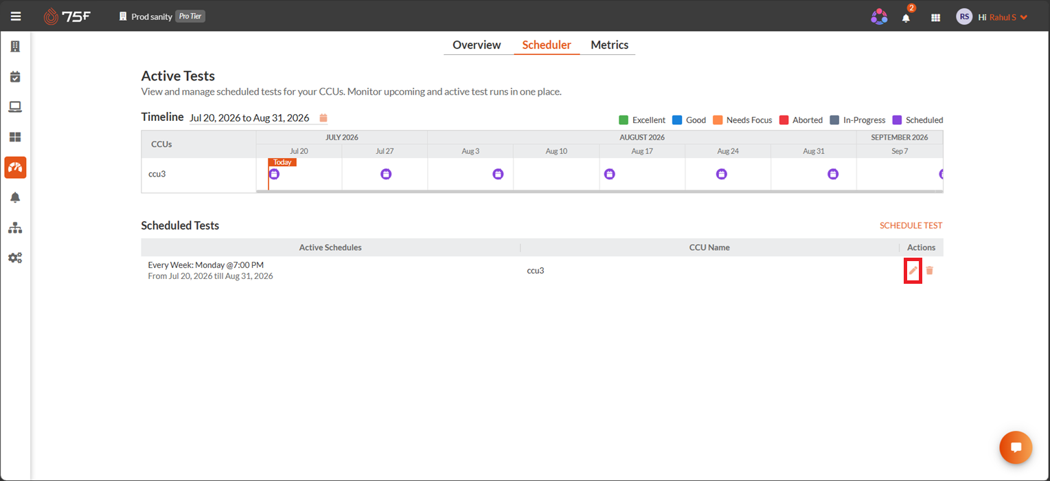
Task: Open the colorful circles assistant icon
Action: (879, 17)
